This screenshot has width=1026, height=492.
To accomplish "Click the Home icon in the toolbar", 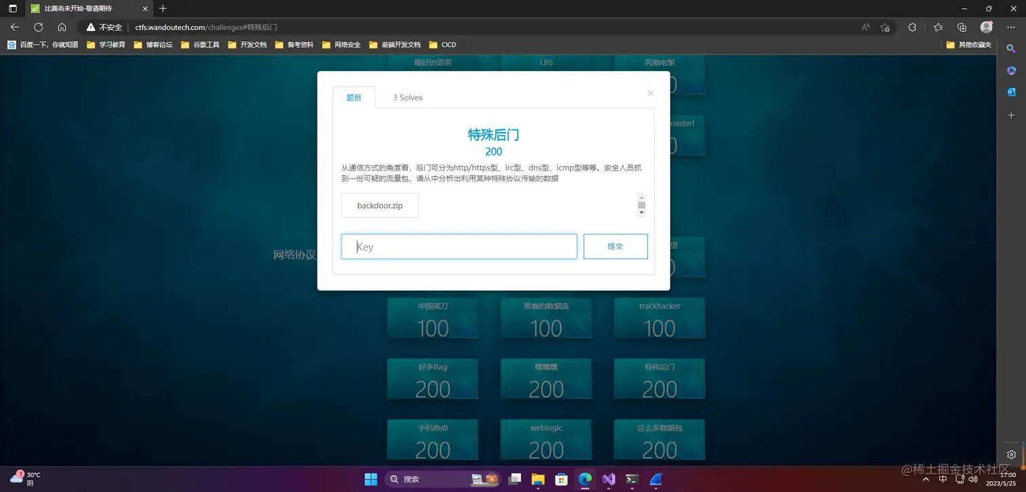I will [x=62, y=27].
